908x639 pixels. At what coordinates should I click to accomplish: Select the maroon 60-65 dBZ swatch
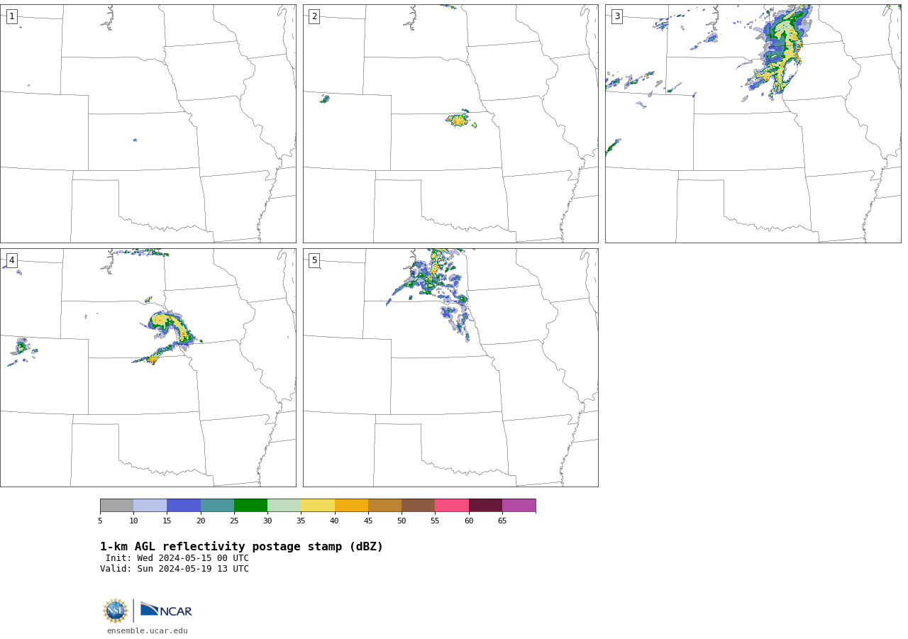[485, 506]
